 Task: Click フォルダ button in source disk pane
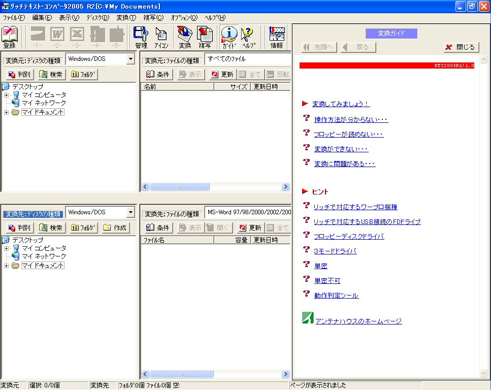[84, 75]
